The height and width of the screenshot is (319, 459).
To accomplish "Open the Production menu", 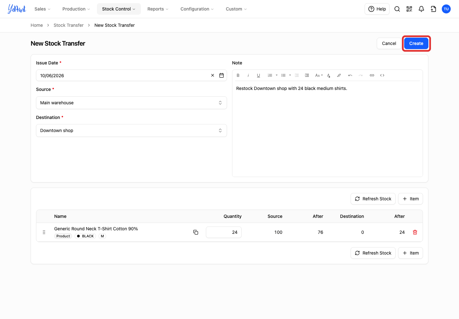I will (76, 9).
